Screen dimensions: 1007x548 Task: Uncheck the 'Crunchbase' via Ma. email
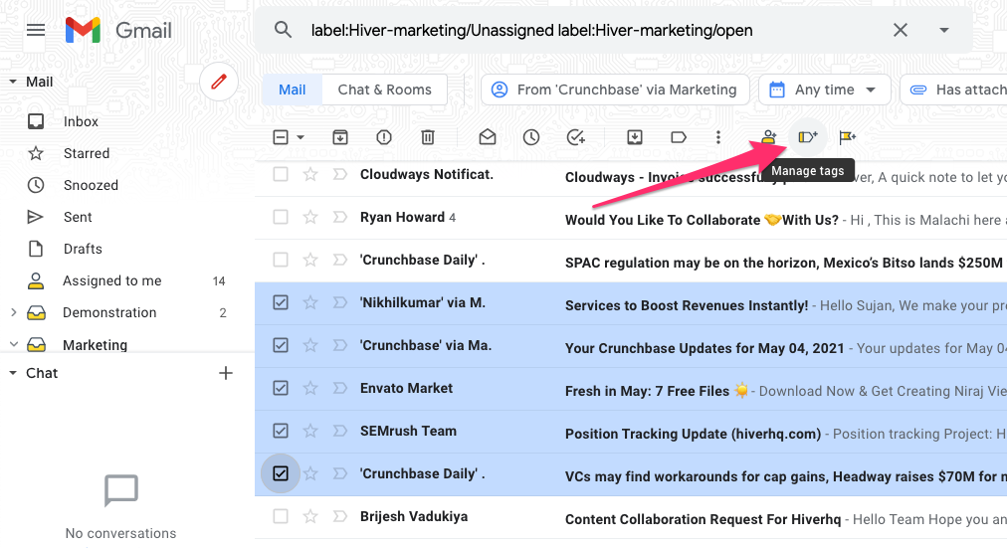point(281,345)
